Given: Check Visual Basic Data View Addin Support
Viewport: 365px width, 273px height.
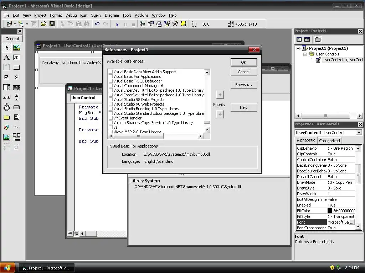Looking at the screenshot, I should click(111, 72).
